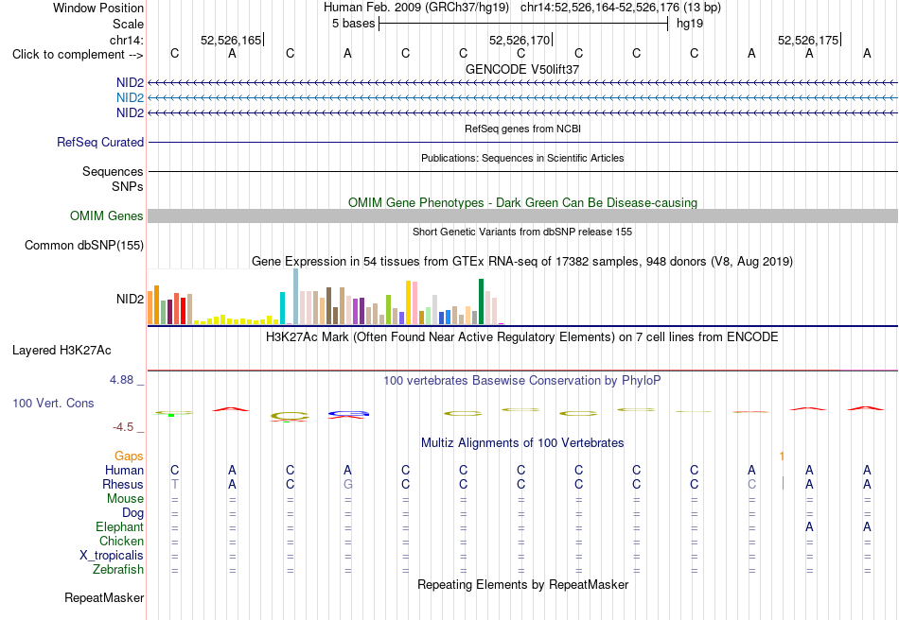Viewport: 899px width, 620px height.
Task: Click the 100 Vert. Cons label
Action: tap(53, 403)
